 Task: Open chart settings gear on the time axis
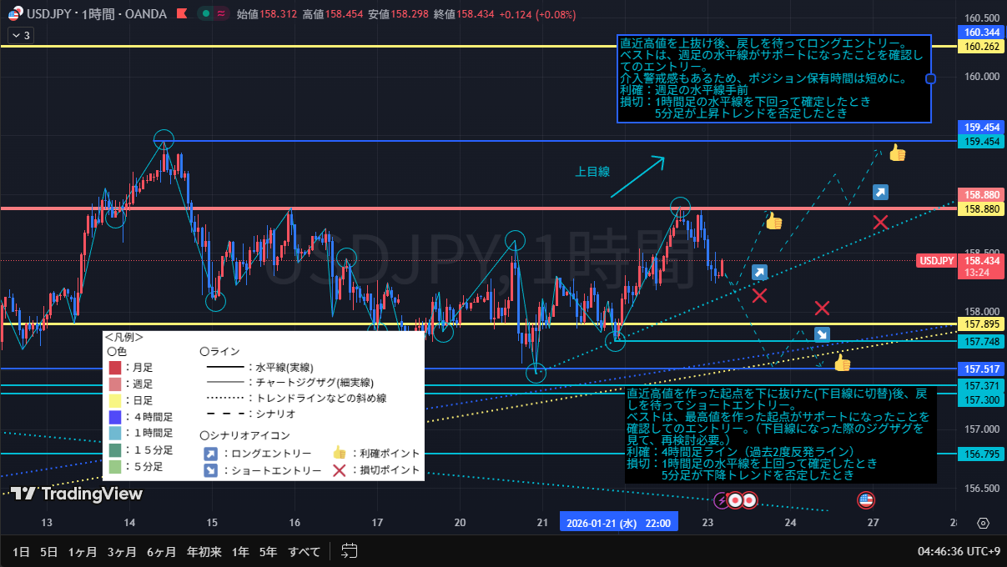[x=983, y=523]
